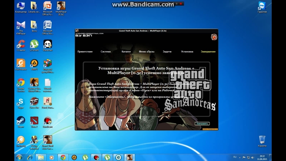Open the Dota 2 desktop shortcut
This screenshot has height=161, width=286.
(34, 122)
